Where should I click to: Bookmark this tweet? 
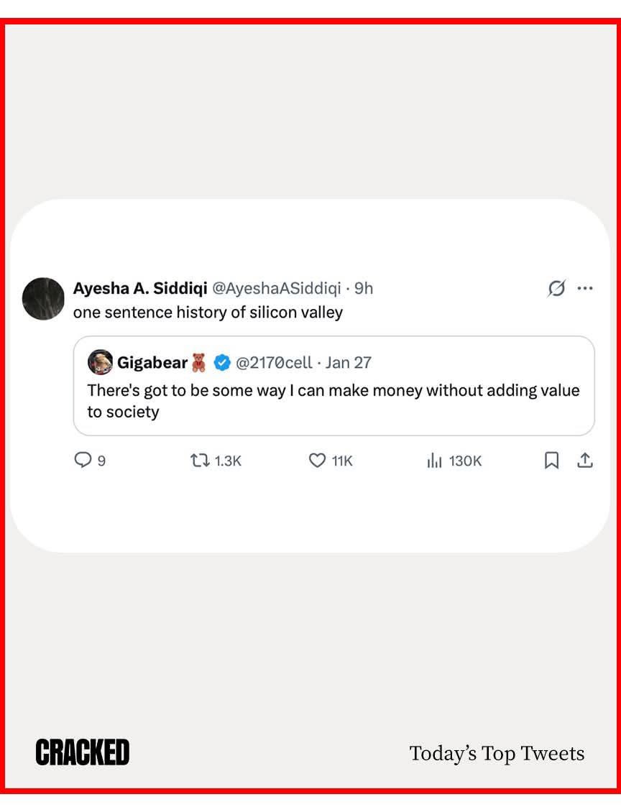[551, 460]
